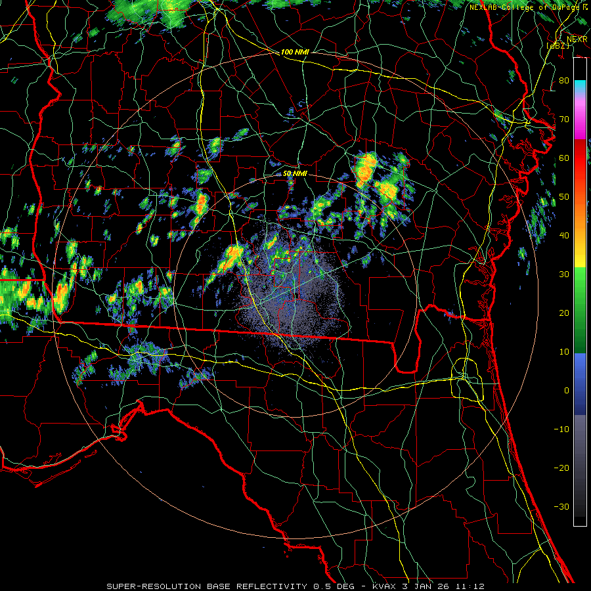Viewport: 591px width, 591px height.
Task: Click the positive 10 value on dBZ scale
Action: coord(564,352)
